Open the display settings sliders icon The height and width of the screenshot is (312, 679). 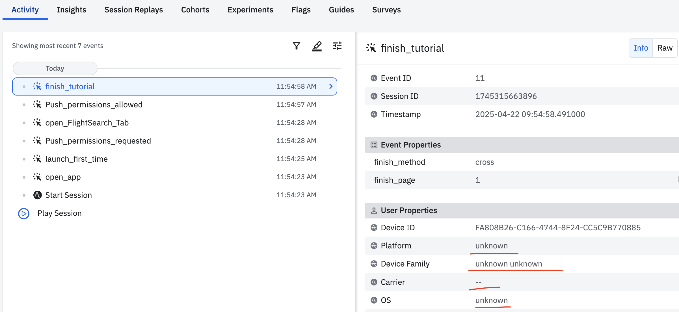337,46
